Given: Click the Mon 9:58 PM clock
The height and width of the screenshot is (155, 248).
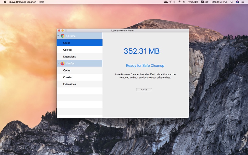Looking at the screenshot, I should coord(219,2).
